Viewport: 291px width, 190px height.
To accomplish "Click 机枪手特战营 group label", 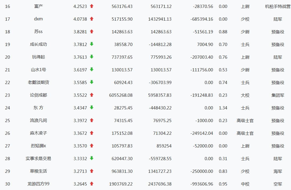I will (x=278, y=6).
